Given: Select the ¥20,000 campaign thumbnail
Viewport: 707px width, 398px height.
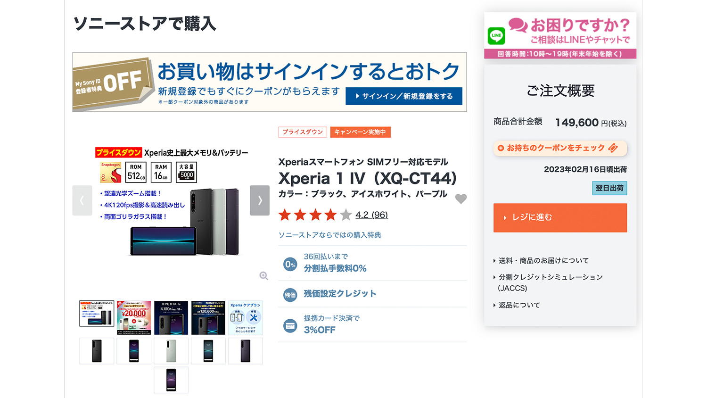Looking at the screenshot, I should click(x=134, y=318).
